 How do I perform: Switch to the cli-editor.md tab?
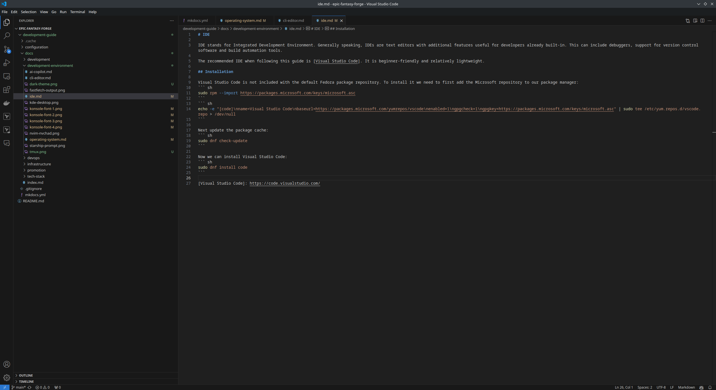tap(293, 21)
